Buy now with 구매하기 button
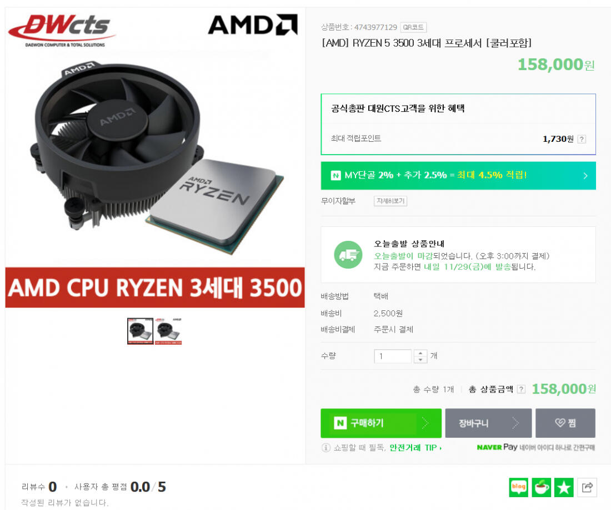The width and height of the screenshot is (611, 510). (x=381, y=423)
